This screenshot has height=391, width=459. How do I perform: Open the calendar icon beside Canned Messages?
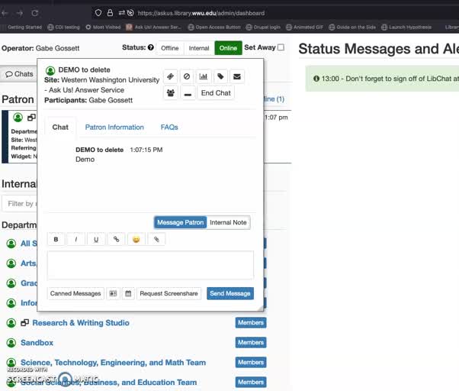coord(128,293)
